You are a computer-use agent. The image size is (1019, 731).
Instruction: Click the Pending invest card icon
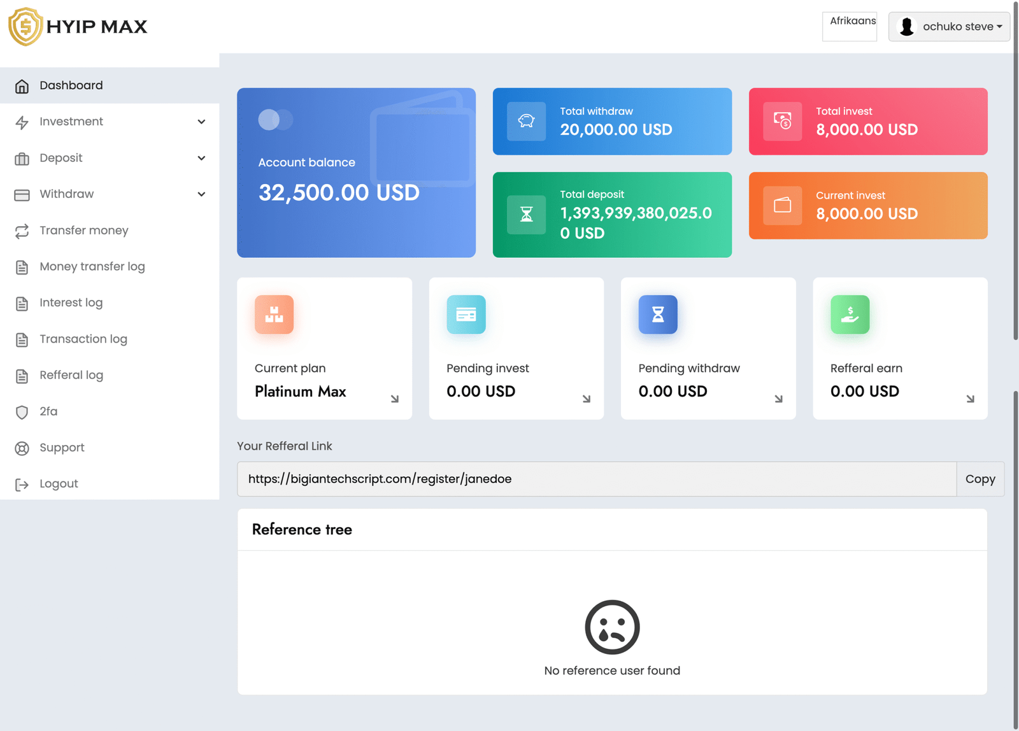466,315
